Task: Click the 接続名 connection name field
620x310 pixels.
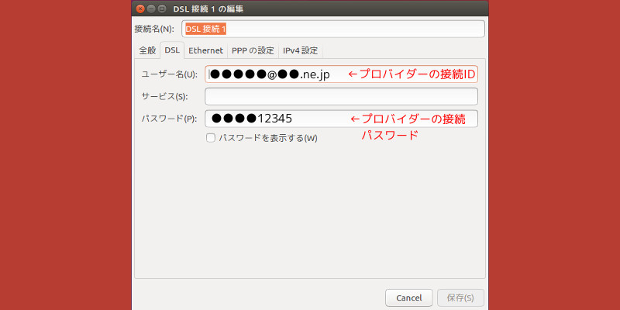Action: coord(333,29)
